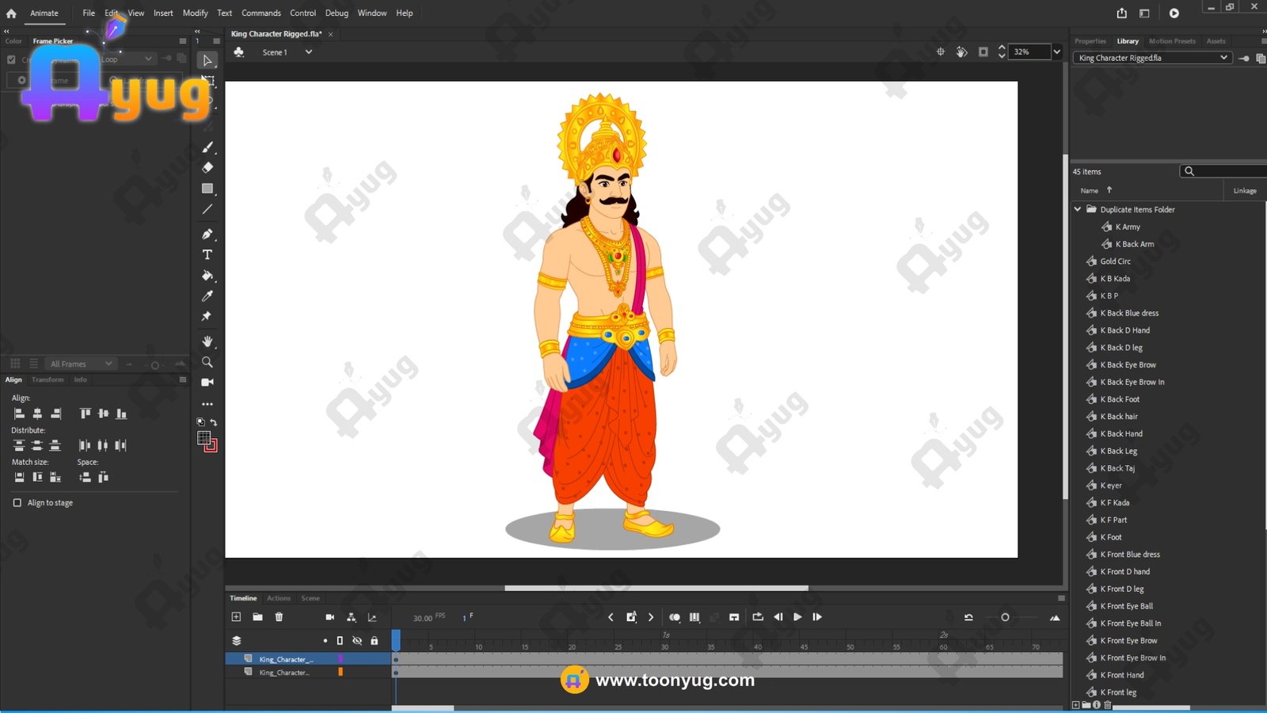Click the Add Camera icon in the timeline

click(330, 617)
